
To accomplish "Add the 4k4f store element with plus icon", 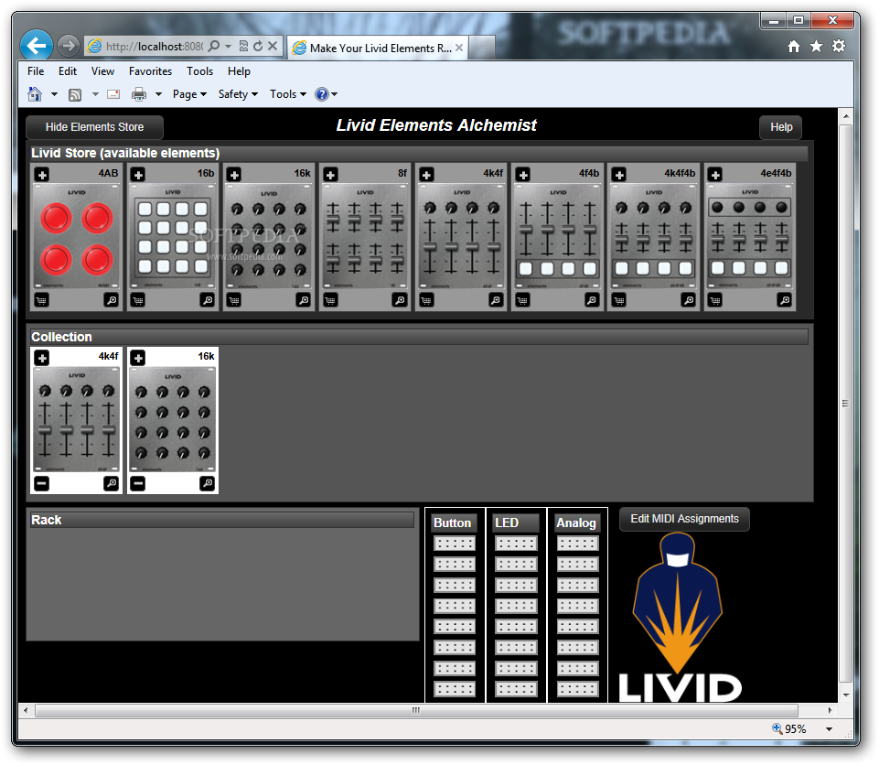I will point(426,175).
